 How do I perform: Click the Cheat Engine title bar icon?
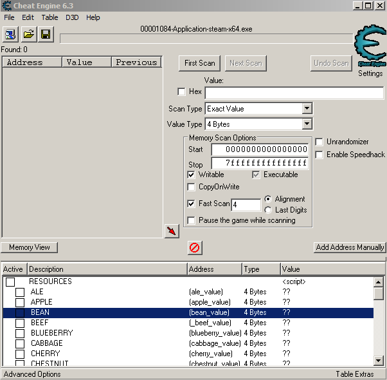coord(6,5)
